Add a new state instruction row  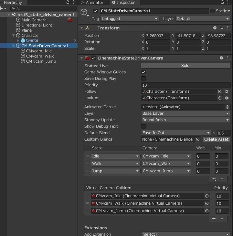[x=214, y=179]
